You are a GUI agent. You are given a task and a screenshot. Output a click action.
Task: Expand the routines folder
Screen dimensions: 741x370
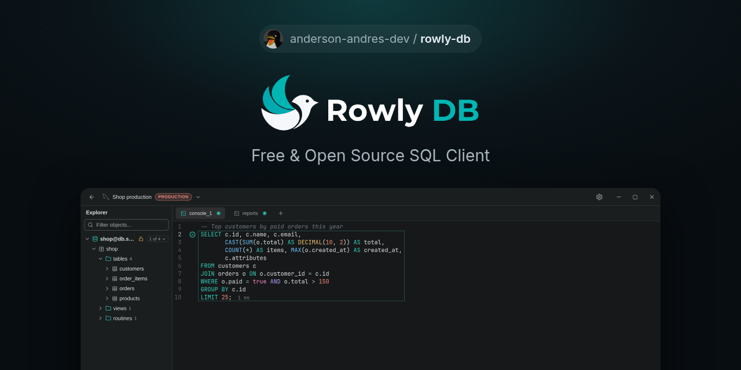coord(101,318)
